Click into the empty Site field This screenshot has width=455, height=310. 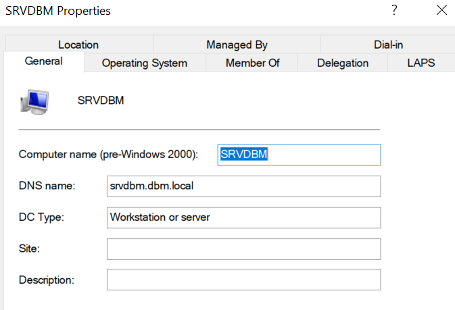tap(244, 249)
